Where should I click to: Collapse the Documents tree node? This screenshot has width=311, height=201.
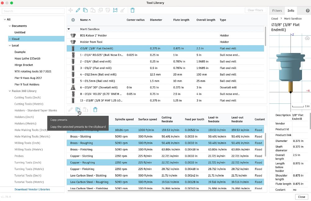coord(10,26)
